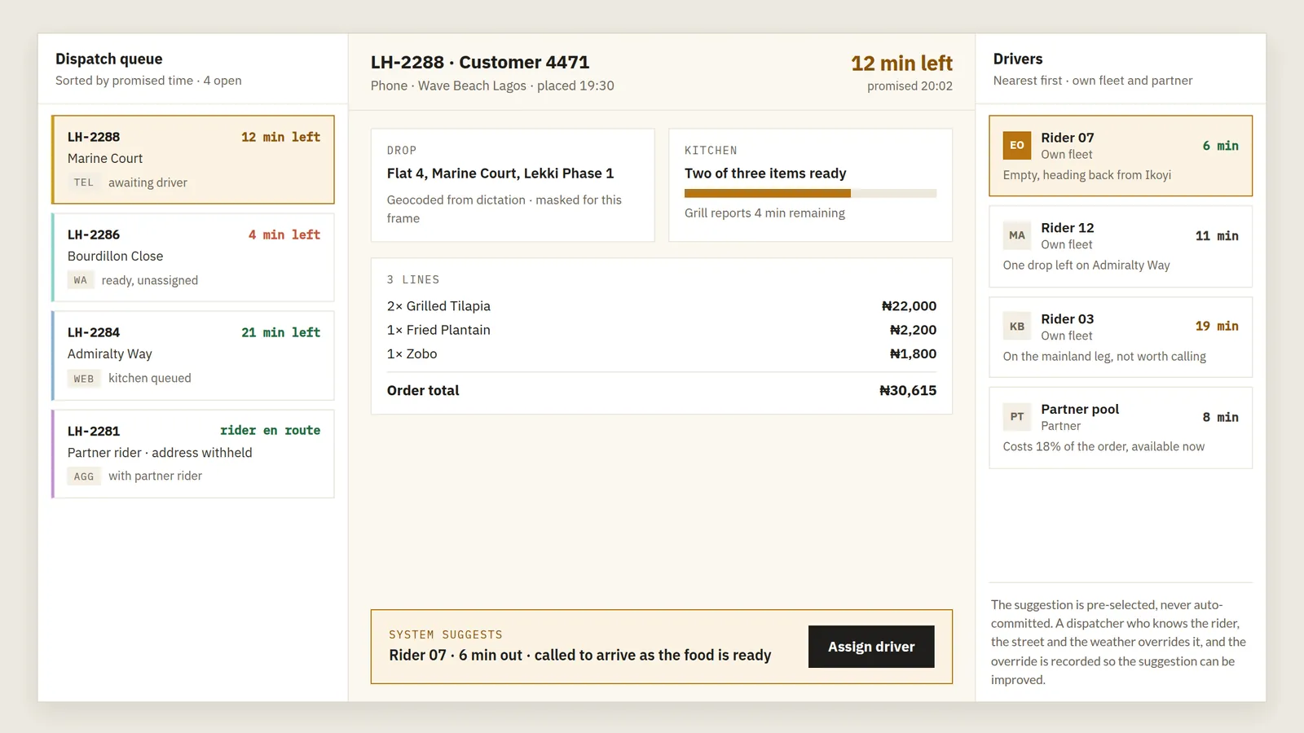Open order LH-2286 Bourdillon Close
1304x733 pixels.
[193, 257]
